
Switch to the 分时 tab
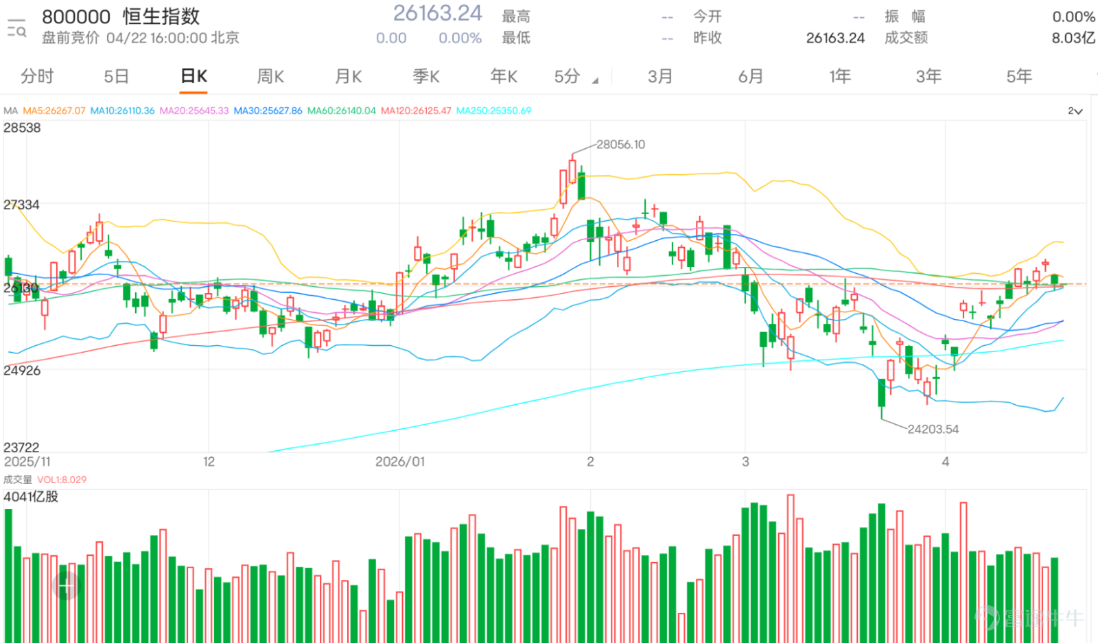tap(37, 76)
